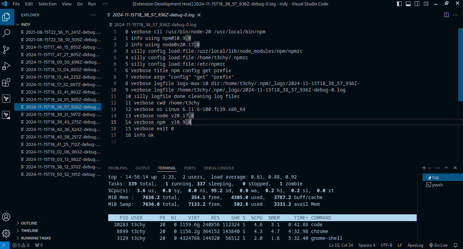Screen dimensions: 463x249
Task: Open the HashiCorp Terraform view icon
Action: (6, 99)
